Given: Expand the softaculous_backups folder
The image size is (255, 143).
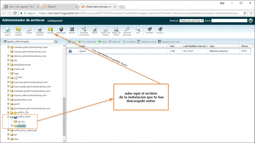Looking at the screenshot, I should 8,130.
